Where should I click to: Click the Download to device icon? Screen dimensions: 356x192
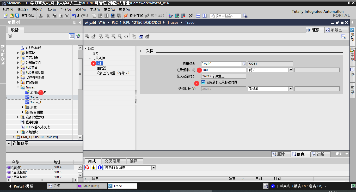pos(100,16)
